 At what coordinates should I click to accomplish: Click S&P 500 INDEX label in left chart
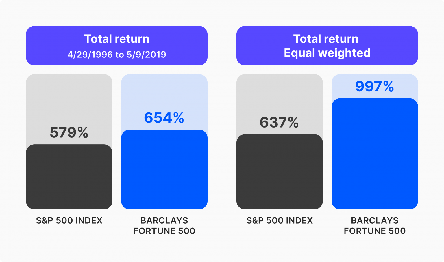[x=69, y=220]
